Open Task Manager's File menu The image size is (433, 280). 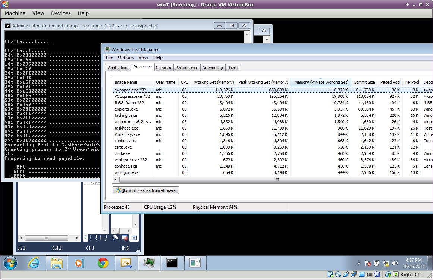pyautogui.click(x=109, y=57)
